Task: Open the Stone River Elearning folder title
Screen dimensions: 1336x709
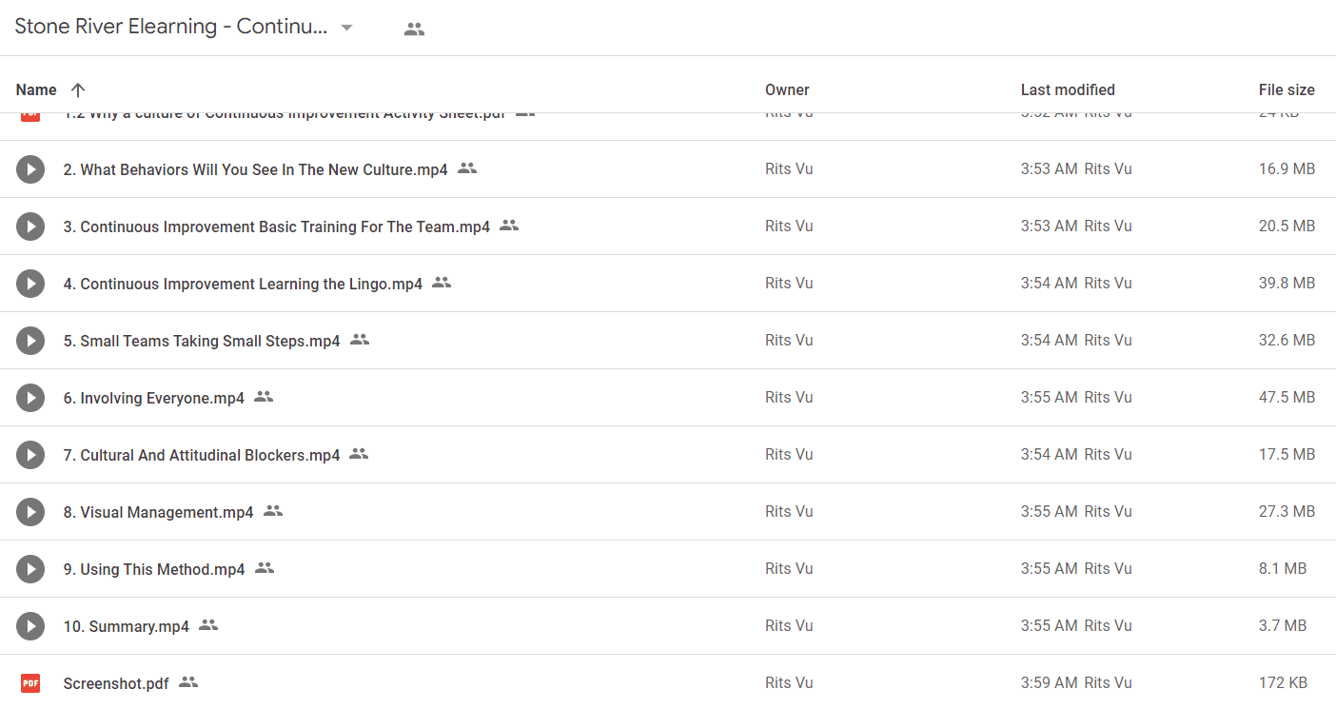Action: pyautogui.click(x=171, y=27)
